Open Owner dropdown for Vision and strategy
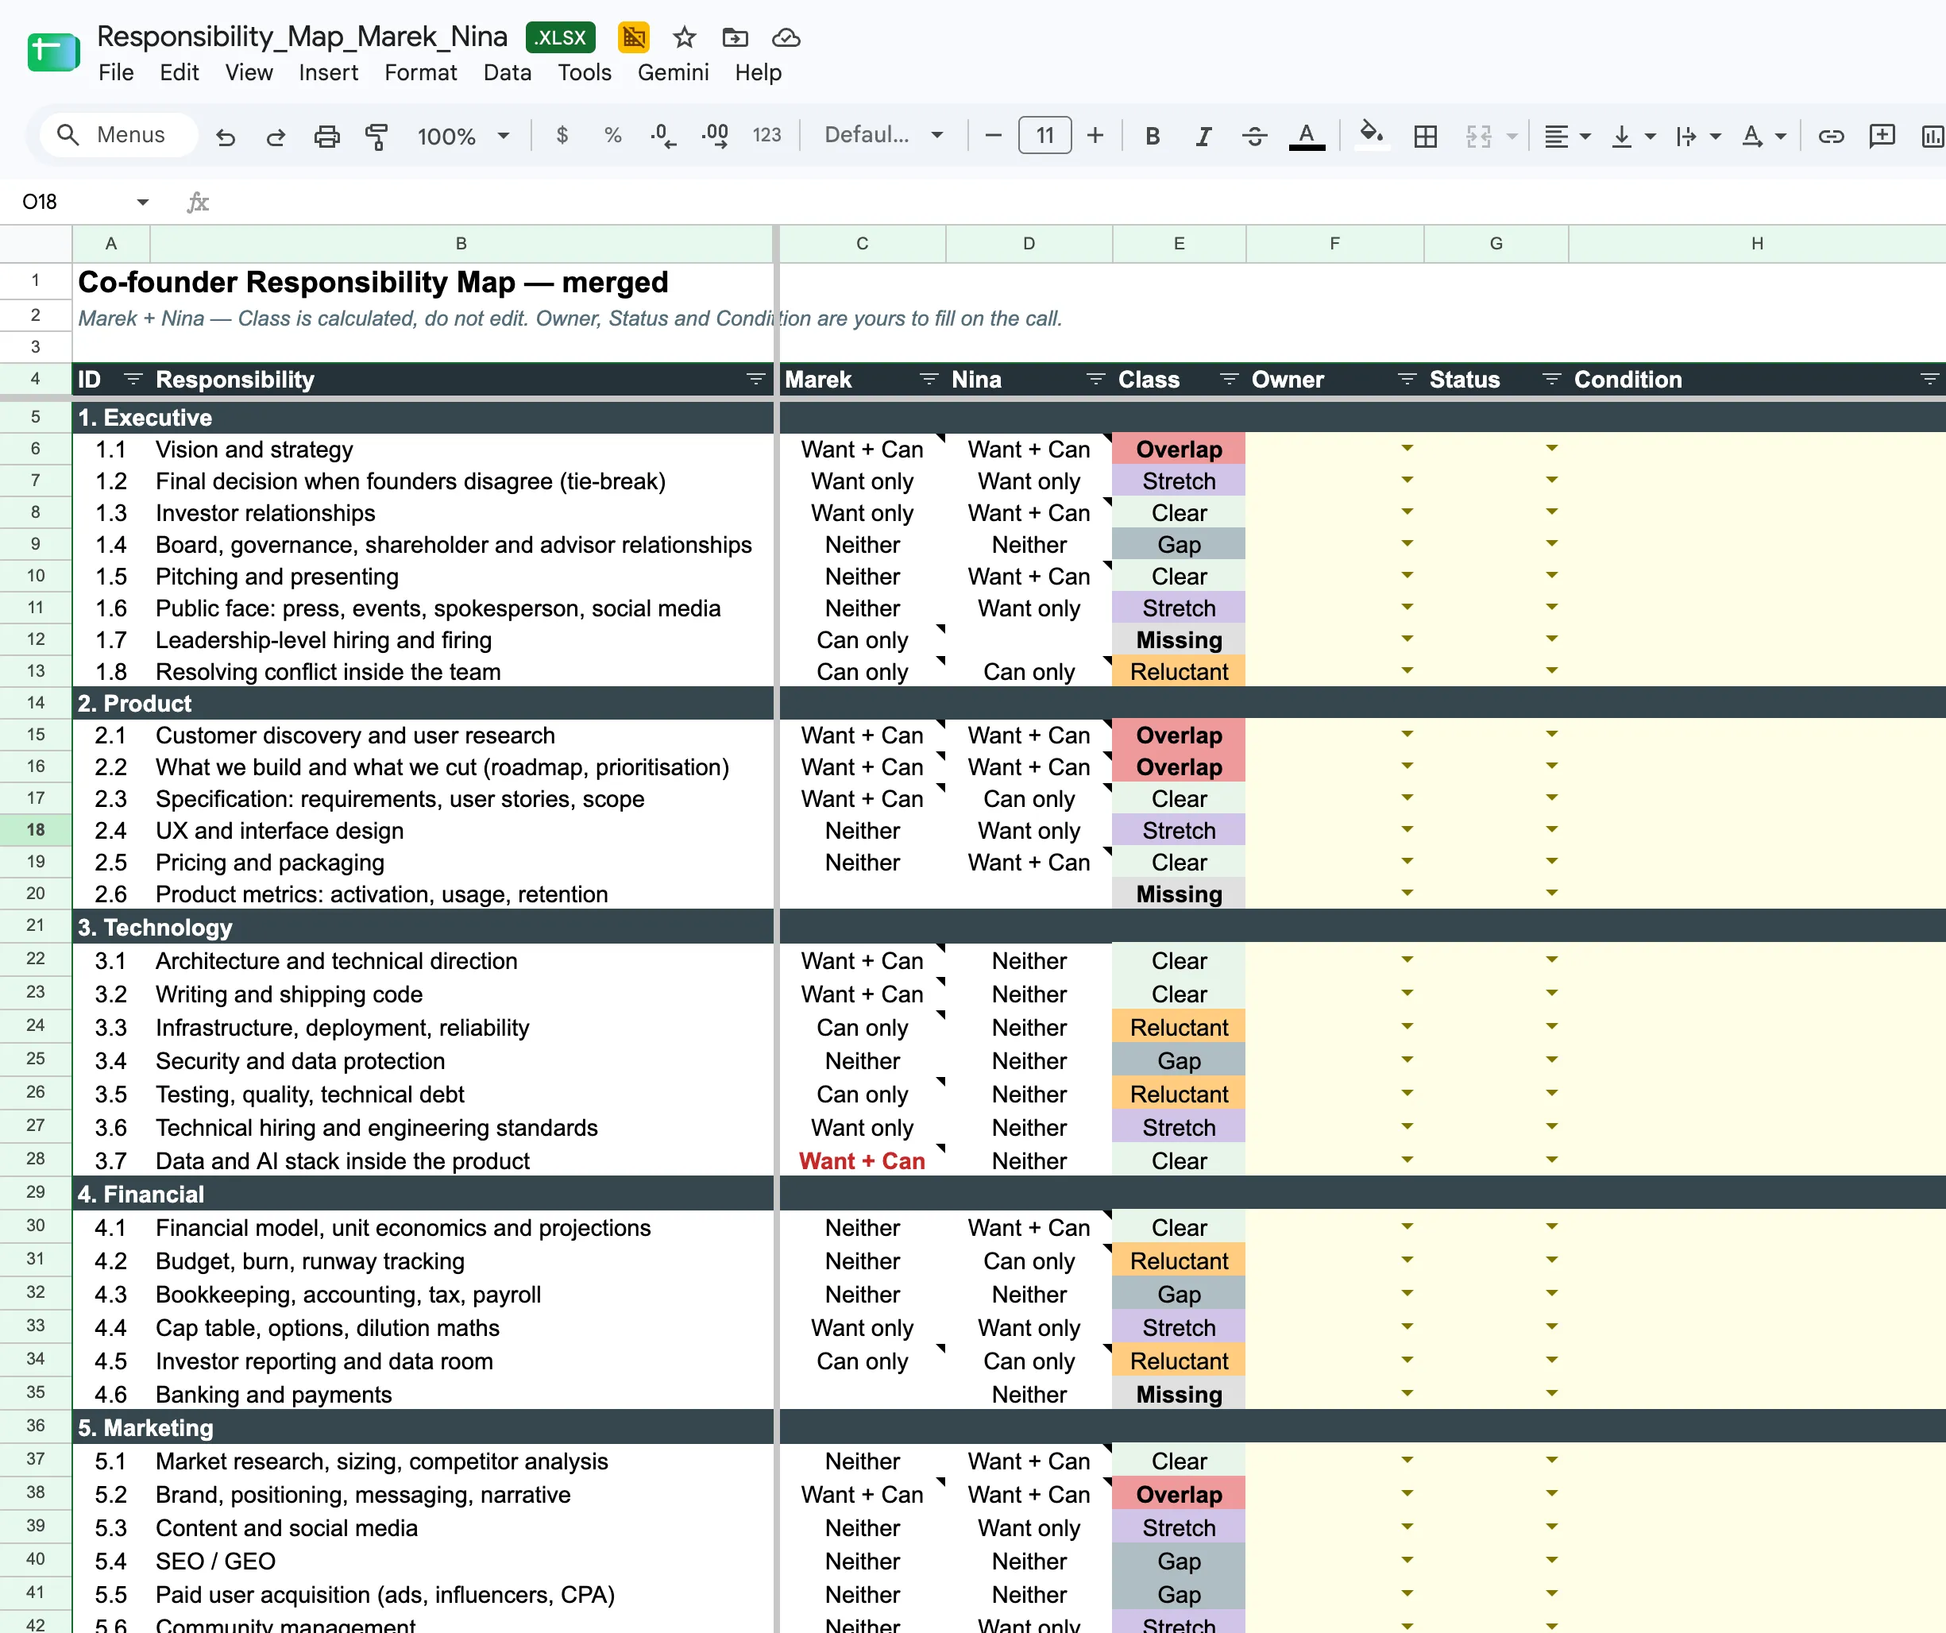Screen dimensions: 1946x1633 pyautogui.click(x=1407, y=449)
